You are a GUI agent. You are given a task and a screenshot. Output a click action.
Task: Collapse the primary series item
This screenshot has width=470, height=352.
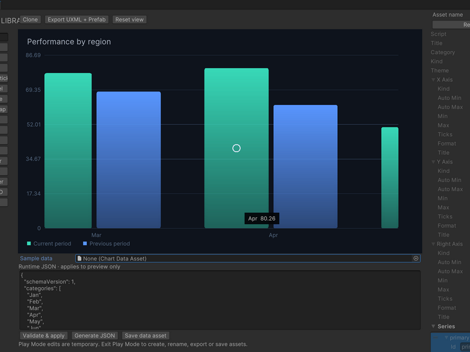446,338
